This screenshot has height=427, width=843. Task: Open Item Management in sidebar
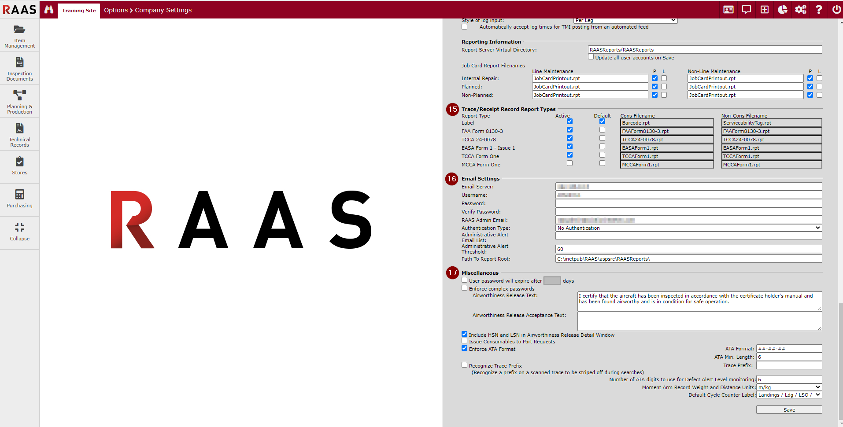(x=19, y=36)
